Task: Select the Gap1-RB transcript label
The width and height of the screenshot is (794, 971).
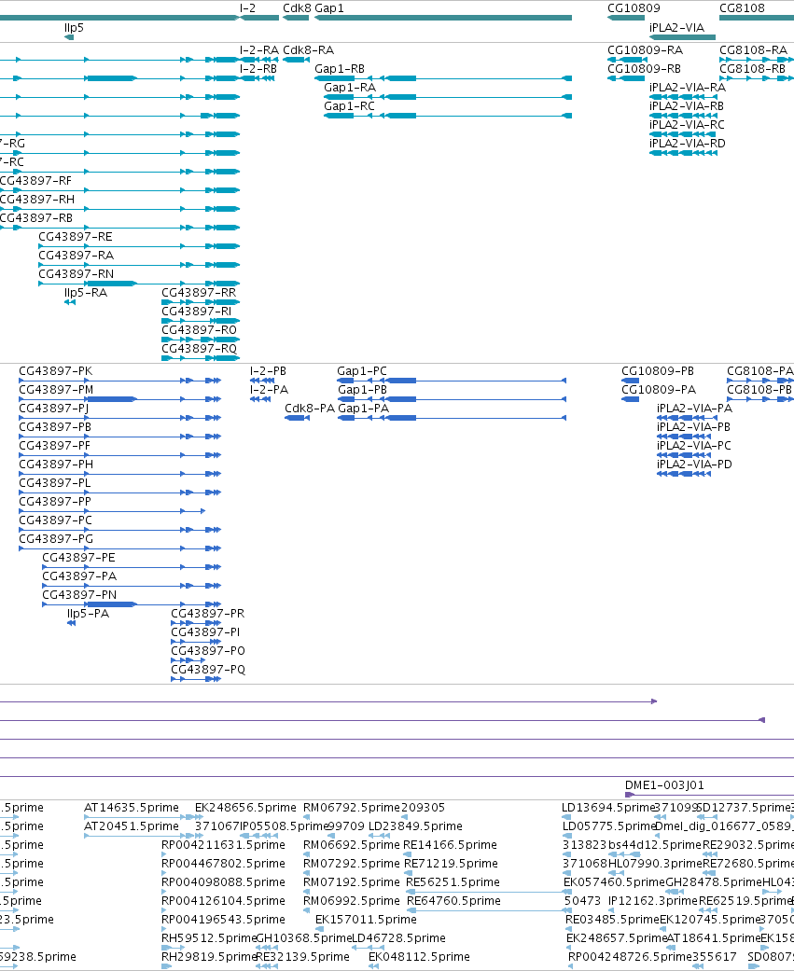Action: (340, 69)
